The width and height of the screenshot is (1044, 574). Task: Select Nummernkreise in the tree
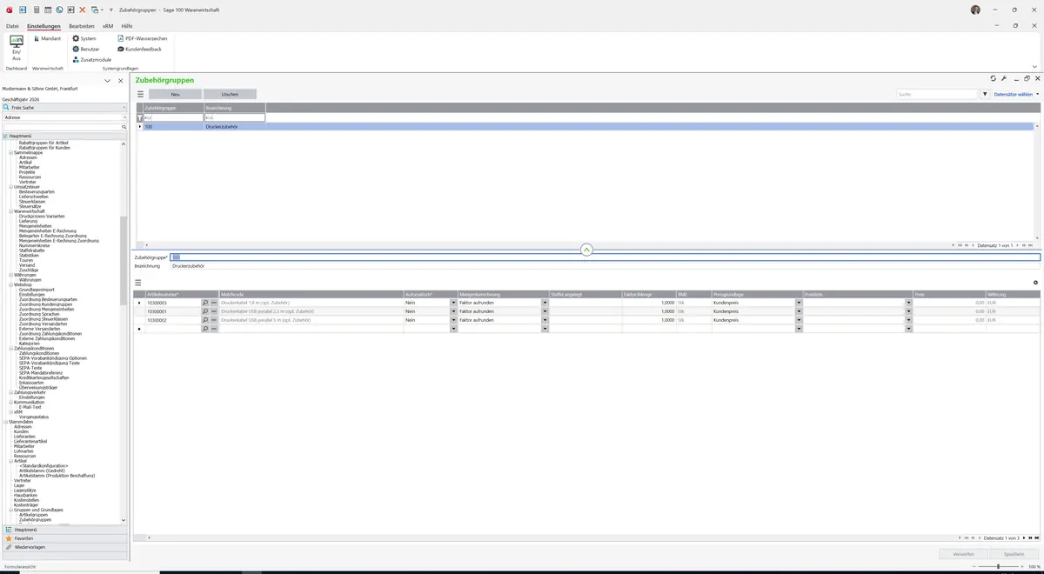coord(34,245)
